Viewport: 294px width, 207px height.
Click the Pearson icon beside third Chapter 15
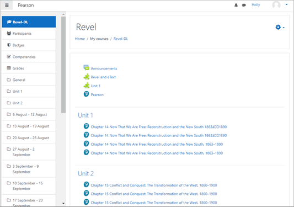86,202
